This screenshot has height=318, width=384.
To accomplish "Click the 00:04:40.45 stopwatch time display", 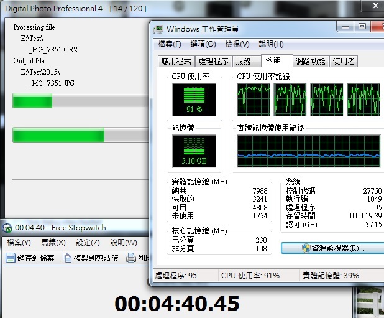I will [177, 304].
